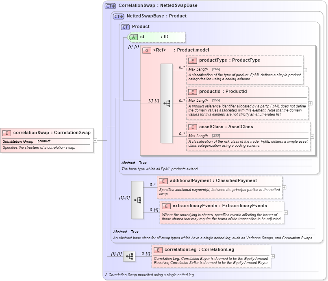Click Max Length [255] under productType
328x281 pixels.
pyautogui.click(x=204, y=69)
